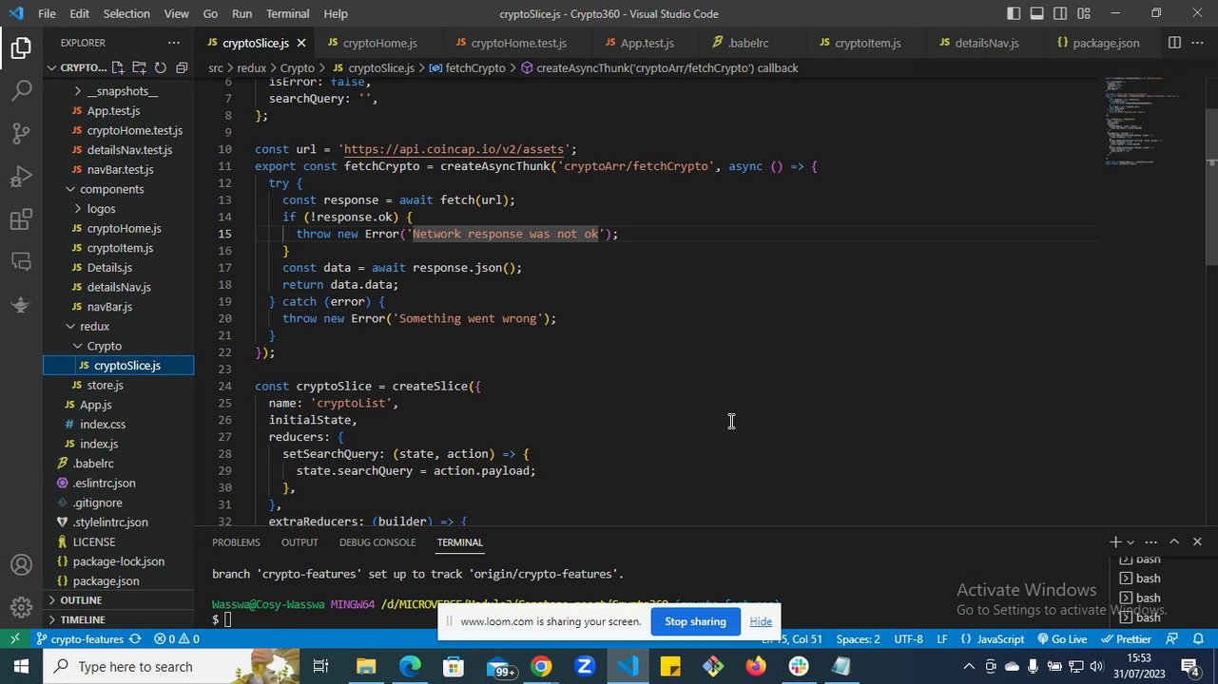Collapse the redux folder in explorer

pyautogui.click(x=94, y=326)
